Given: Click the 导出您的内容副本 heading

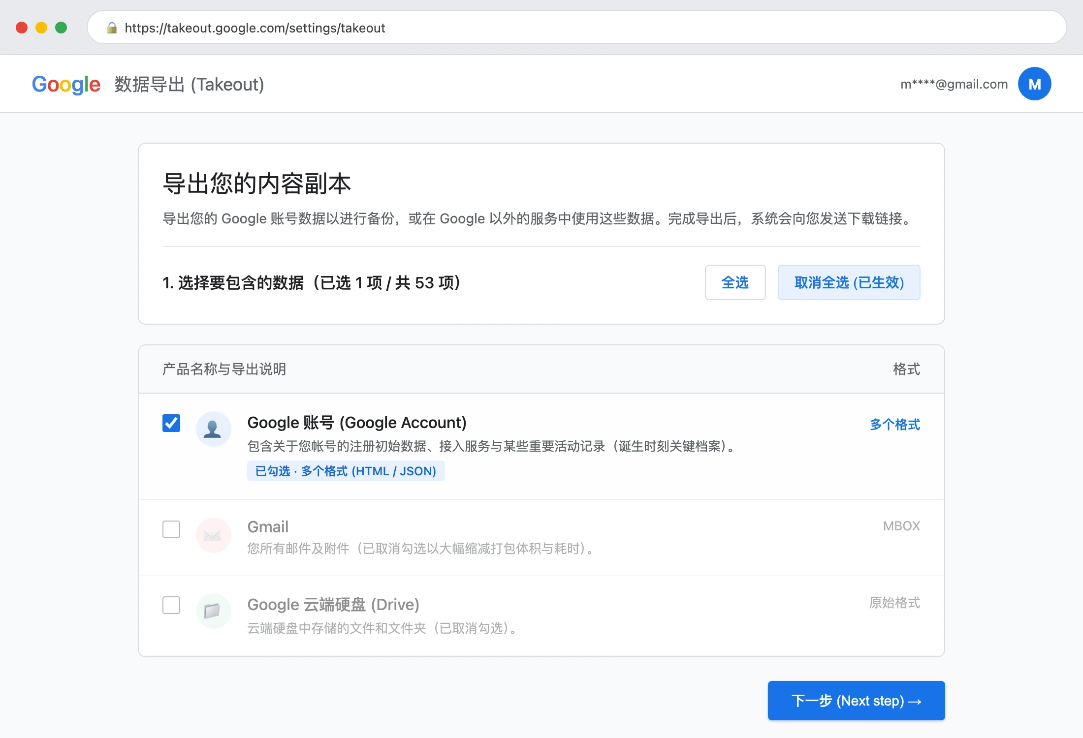Looking at the screenshot, I should (256, 184).
